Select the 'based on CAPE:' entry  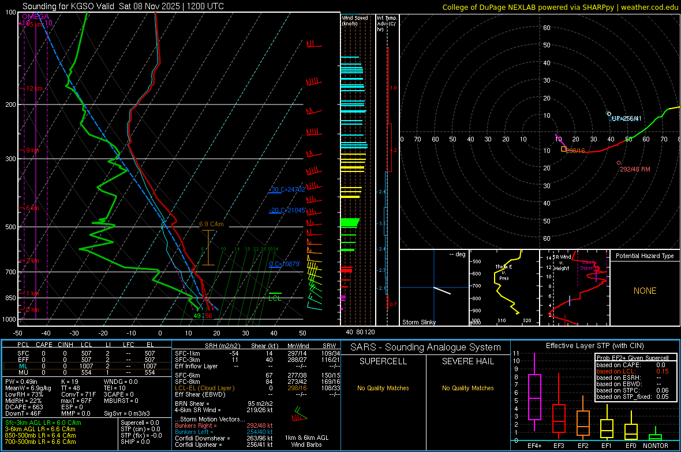pos(631,365)
